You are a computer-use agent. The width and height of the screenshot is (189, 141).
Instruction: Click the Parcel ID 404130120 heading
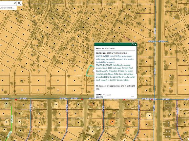point(105,49)
